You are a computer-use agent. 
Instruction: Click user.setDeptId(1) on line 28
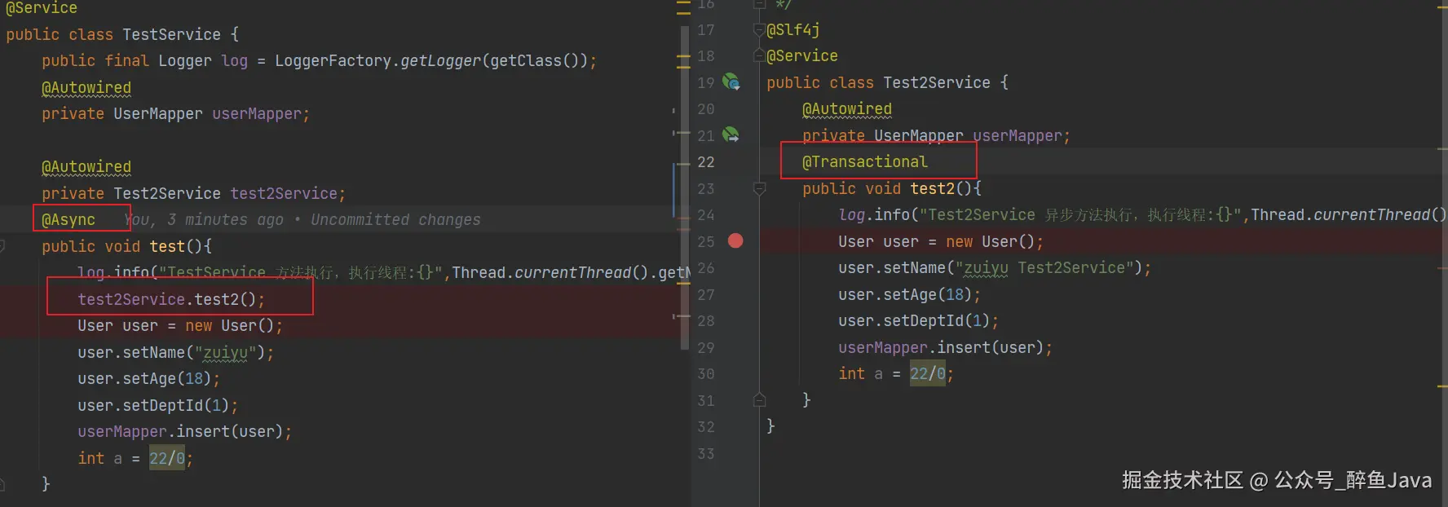click(918, 320)
